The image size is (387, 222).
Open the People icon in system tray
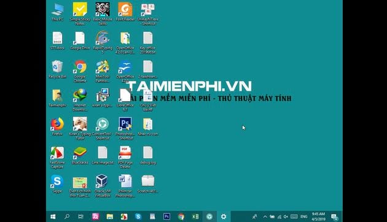click(x=255, y=216)
